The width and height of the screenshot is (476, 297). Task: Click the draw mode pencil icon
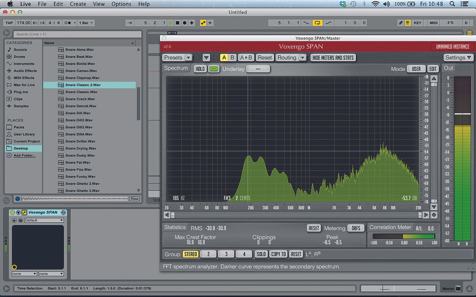(400, 23)
